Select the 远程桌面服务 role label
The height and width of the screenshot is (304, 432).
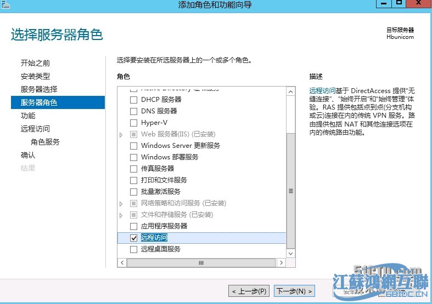(161, 249)
